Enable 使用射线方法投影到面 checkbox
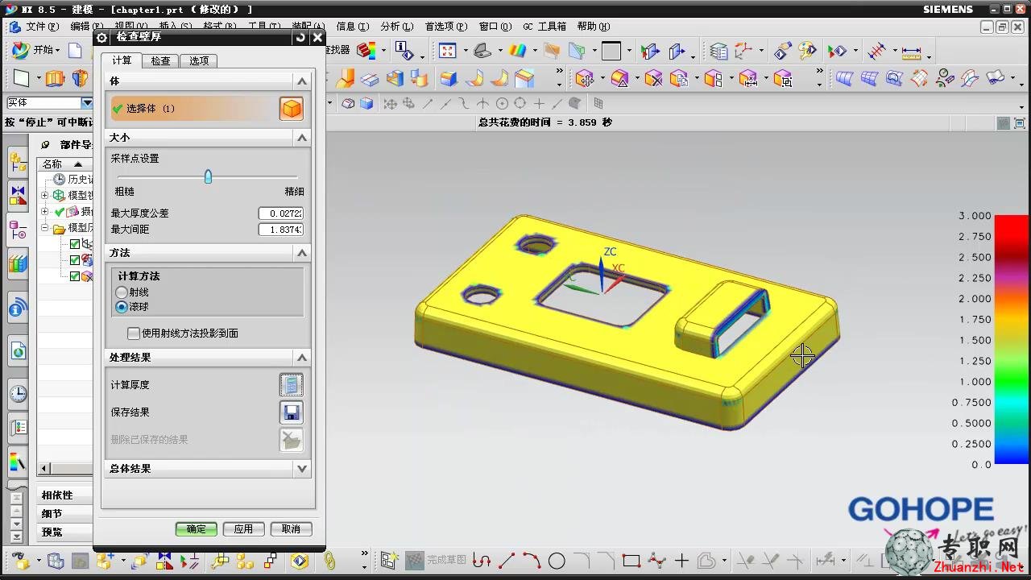This screenshot has width=1031, height=580. 134,333
